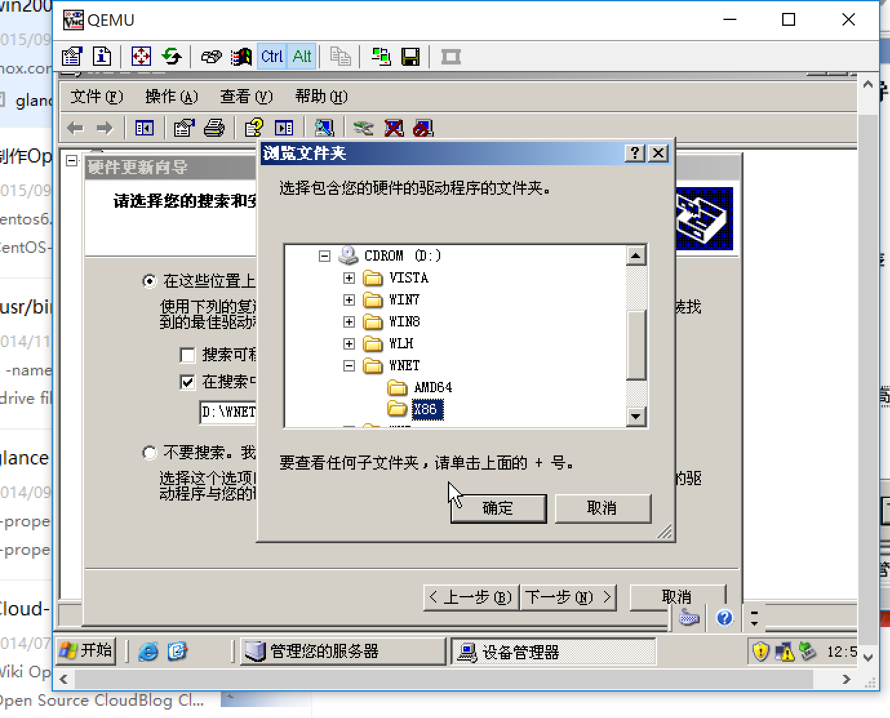
Task: Open new VNC connection icon
Action: tap(381, 57)
